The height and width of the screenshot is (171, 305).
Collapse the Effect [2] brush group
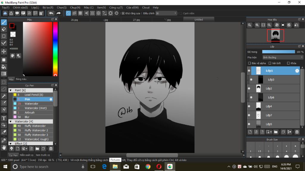coord(11,144)
